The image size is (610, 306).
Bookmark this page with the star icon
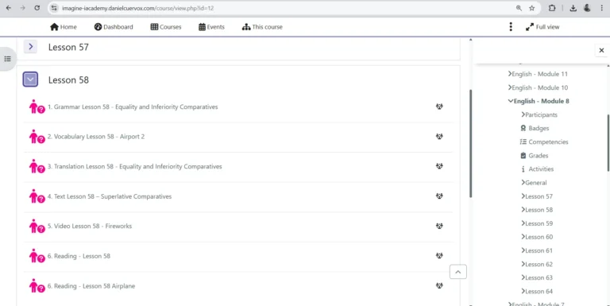(x=532, y=8)
